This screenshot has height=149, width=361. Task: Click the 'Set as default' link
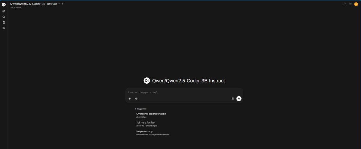click(16, 7)
